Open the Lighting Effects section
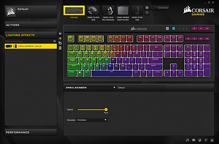 (x=31, y=35)
